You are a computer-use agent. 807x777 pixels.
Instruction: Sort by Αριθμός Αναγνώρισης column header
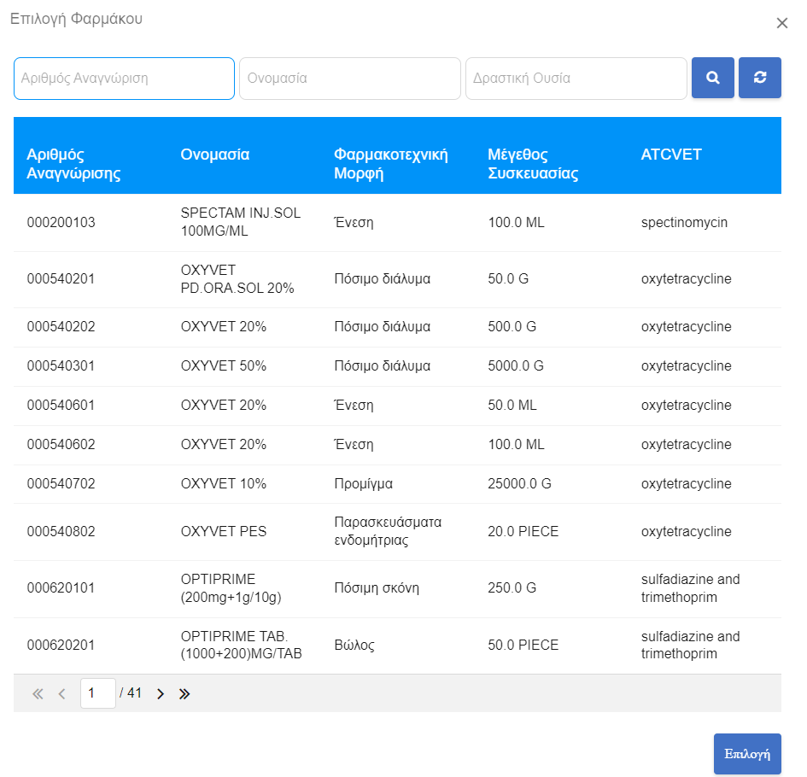[x=73, y=164]
